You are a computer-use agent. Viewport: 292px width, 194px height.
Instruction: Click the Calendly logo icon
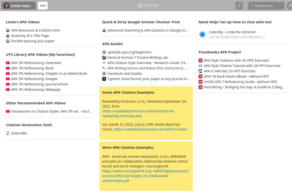202,34
